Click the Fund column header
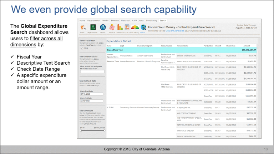Image resolution: width=274 pixels, height=154 pixels. (109, 46)
